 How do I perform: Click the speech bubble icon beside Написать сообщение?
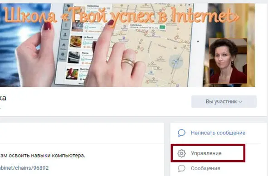tap(181, 133)
